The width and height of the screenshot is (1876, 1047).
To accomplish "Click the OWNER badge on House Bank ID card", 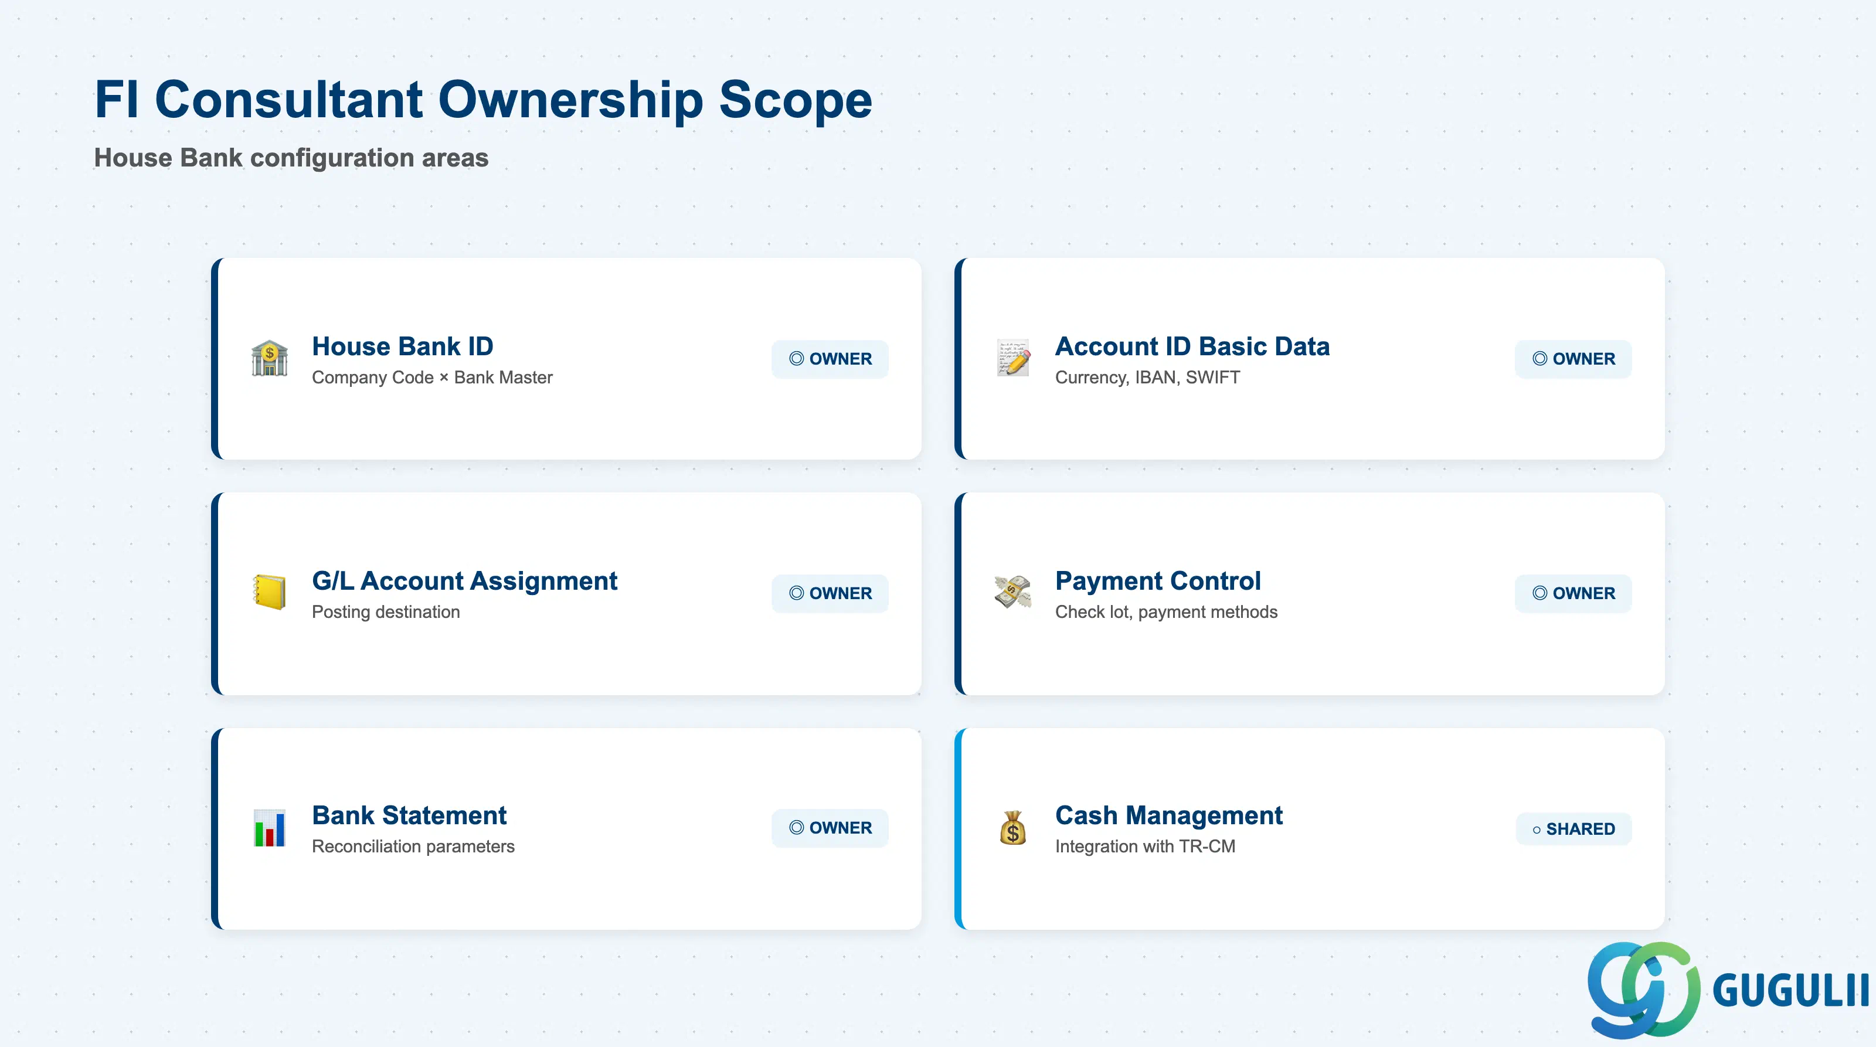I will pyautogui.click(x=830, y=359).
